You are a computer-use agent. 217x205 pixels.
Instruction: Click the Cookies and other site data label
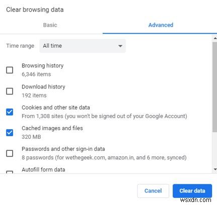coord(56,108)
